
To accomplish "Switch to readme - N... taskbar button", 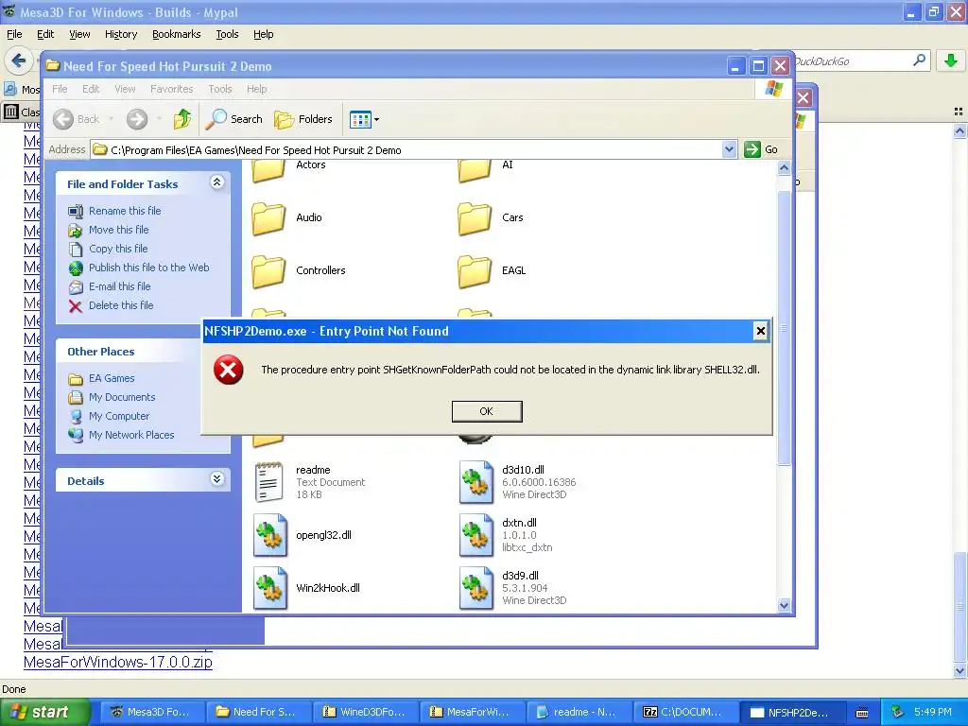I will (579, 712).
